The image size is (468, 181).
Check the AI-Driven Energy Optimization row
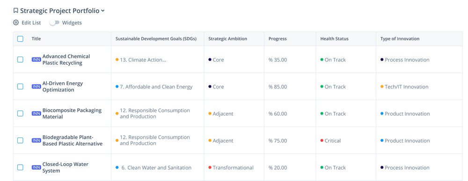[x=20, y=87]
